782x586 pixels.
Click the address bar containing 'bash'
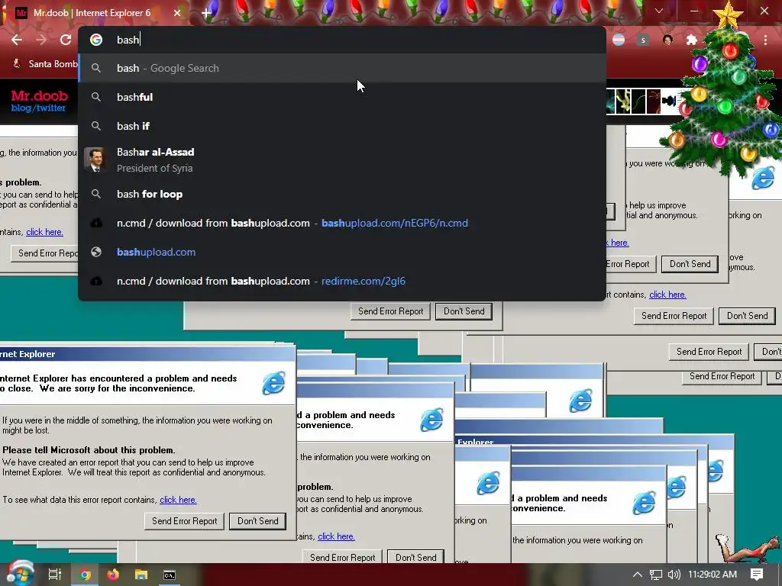click(x=341, y=40)
